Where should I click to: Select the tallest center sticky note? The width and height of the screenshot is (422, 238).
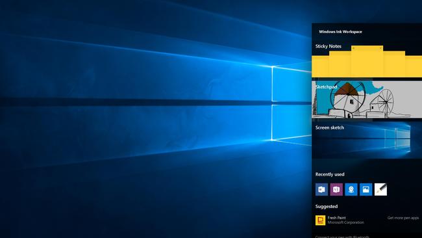[x=367, y=62]
